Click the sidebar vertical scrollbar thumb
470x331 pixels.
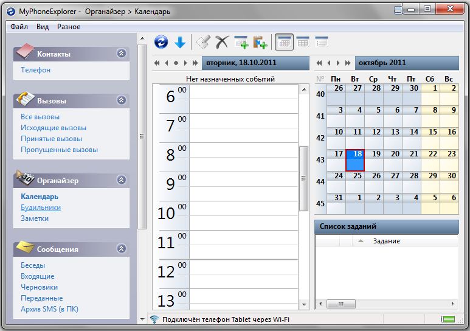coord(142,136)
